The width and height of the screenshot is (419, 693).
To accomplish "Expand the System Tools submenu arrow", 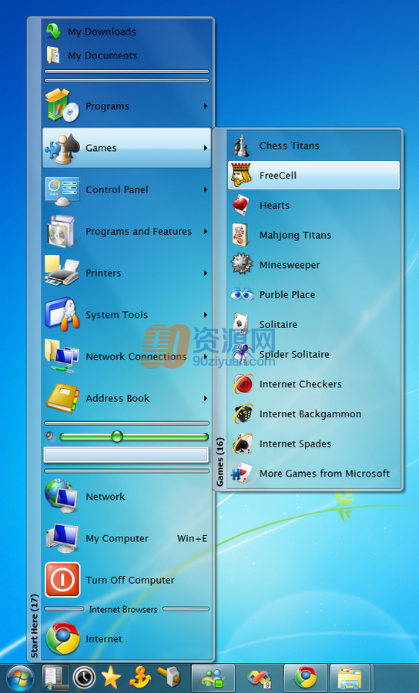I will point(206,315).
